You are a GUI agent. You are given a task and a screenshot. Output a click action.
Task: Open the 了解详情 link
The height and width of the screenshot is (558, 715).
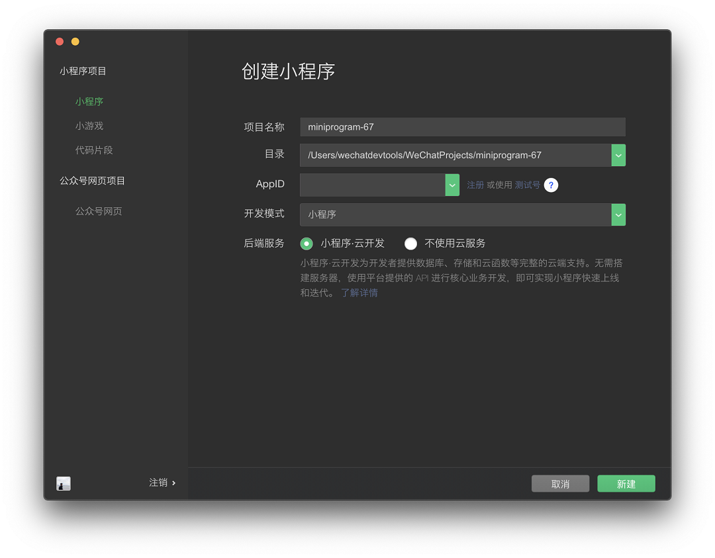click(359, 293)
